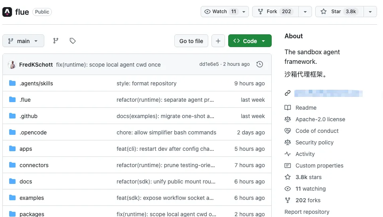Screen dimensions: 383x217
Task: Open 'feat(sdk): expose workflow socket' commit
Action: point(165,198)
